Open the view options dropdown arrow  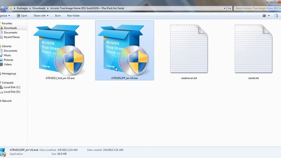(x=269, y=16)
